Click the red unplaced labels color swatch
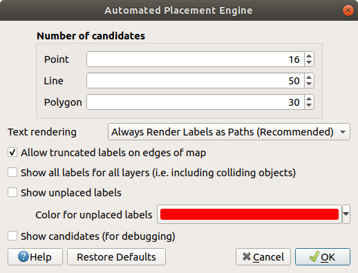The height and width of the screenshot is (273, 358). tap(249, 214)
